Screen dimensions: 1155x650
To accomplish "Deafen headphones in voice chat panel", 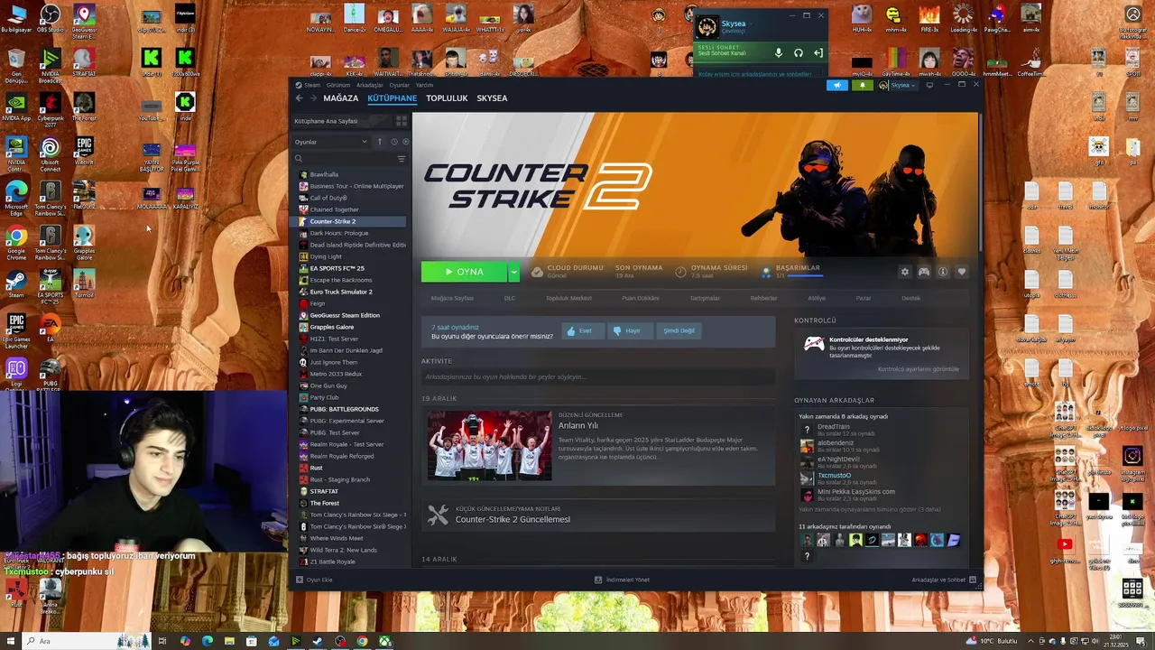I will click(799, 53).
